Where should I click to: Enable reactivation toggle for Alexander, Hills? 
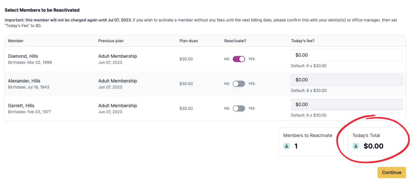239,84
